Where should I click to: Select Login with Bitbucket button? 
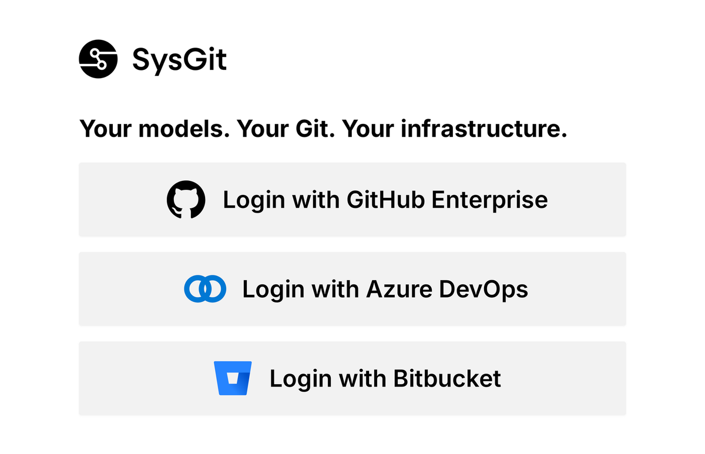[352, 378]
